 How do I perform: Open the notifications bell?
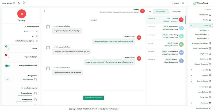click(x=24, y=3)
